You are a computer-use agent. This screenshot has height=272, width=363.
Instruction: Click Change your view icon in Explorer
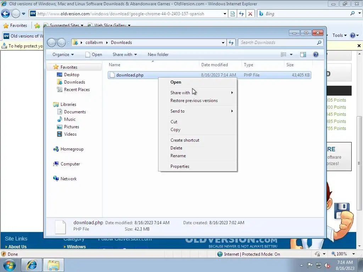coord(283,55)
